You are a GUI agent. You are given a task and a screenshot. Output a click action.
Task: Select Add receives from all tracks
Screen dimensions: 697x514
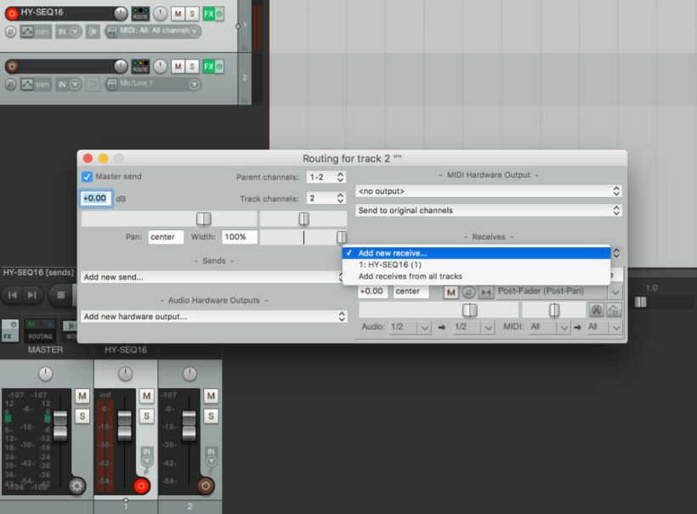[x=410, y=277]
